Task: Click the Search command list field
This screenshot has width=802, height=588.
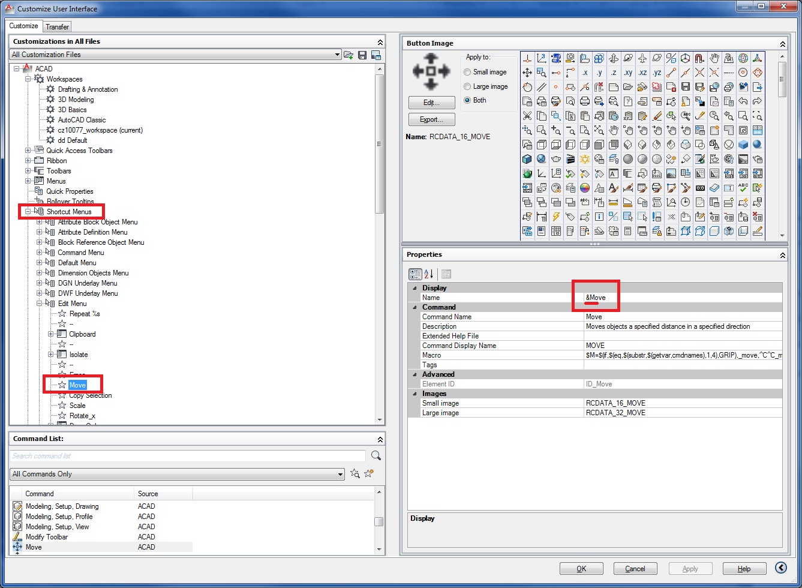Action: tap(188, 456)
